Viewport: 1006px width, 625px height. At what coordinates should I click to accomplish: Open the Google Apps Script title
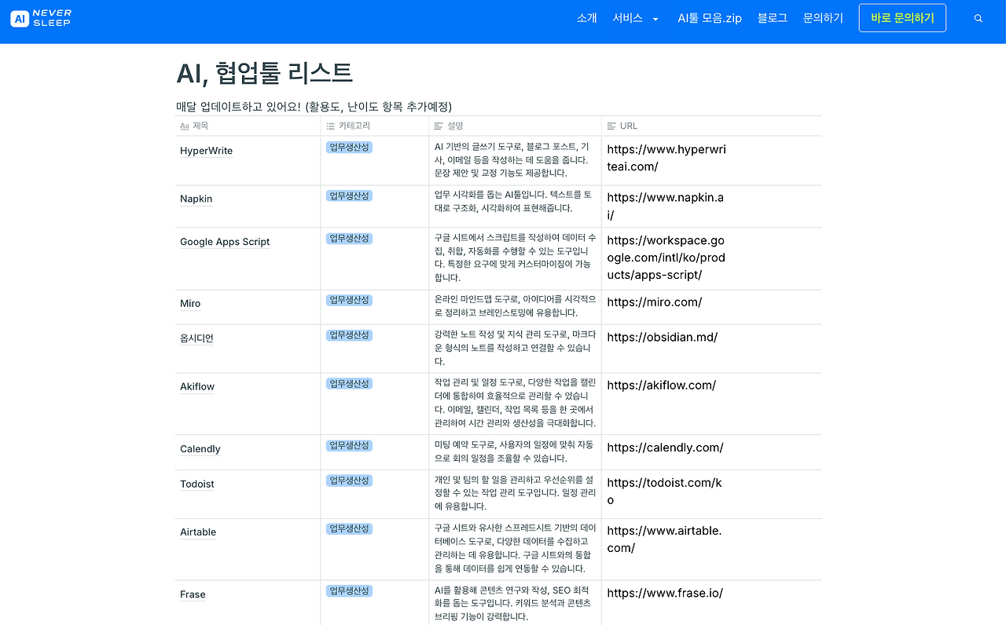225,242
